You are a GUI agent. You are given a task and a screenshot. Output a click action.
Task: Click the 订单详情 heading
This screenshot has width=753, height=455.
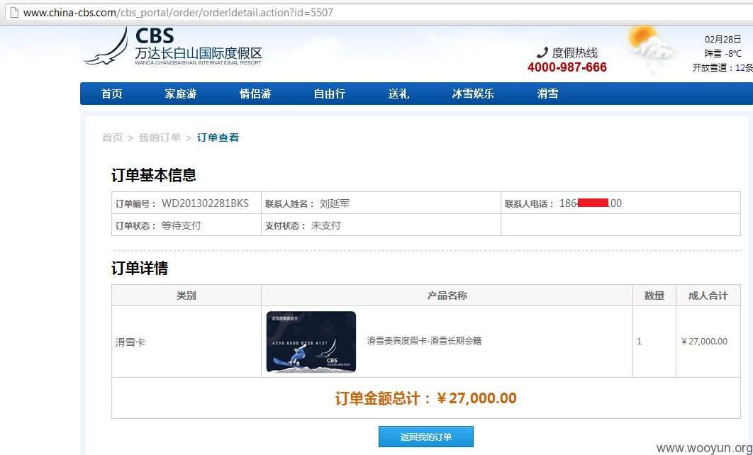pos(140,269)
